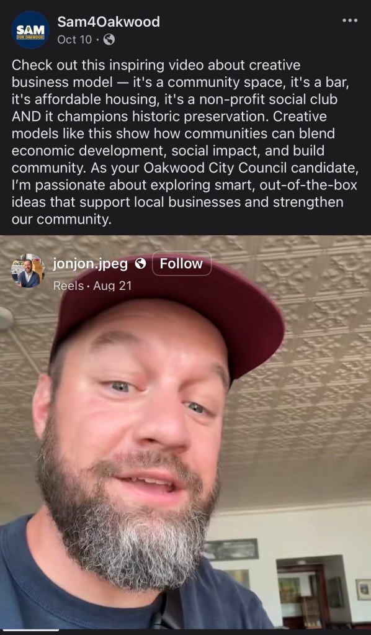Seek using the white video progress bar
The height and width of the screenshot is (635, 371).
pyautogui.click(x=30, y=630)
